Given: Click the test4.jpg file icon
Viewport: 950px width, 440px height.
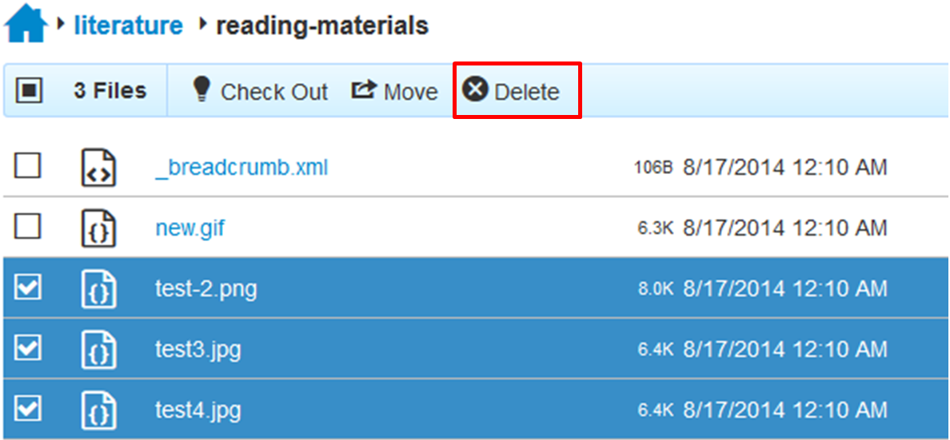Looking at the screenshot, I should point(99,410).
